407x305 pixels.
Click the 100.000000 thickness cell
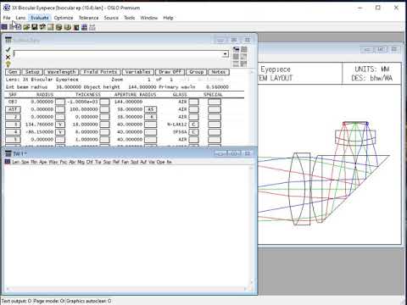(84, 109)
